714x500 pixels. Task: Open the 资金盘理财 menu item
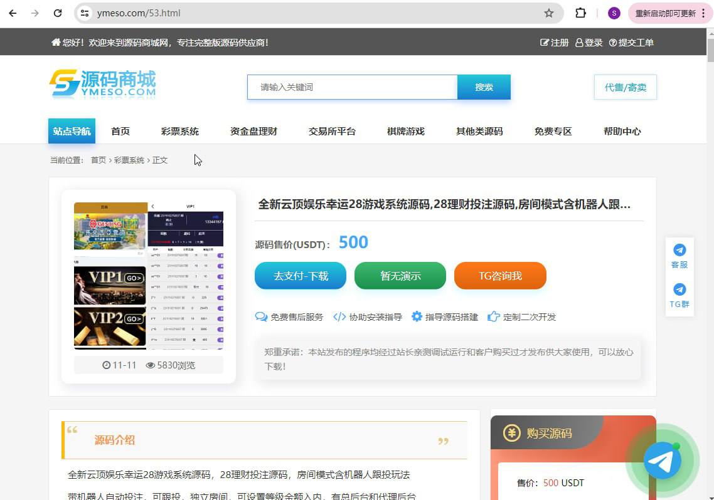click(253, 132)
